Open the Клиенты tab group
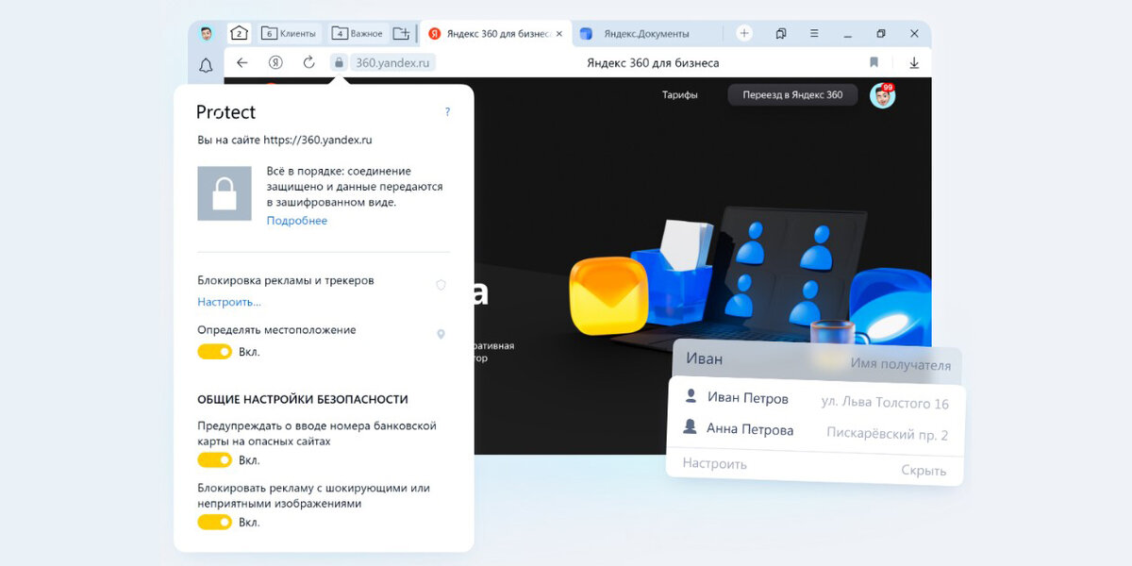Image resolution: width=1132 pixels, height=566 pixels. 290,33
